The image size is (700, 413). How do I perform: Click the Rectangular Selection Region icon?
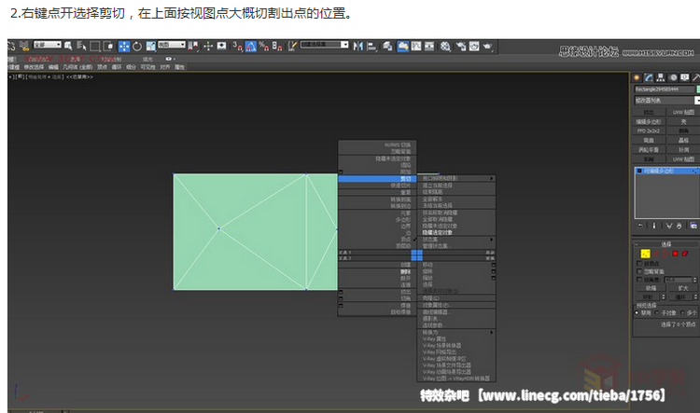[94, 47]
